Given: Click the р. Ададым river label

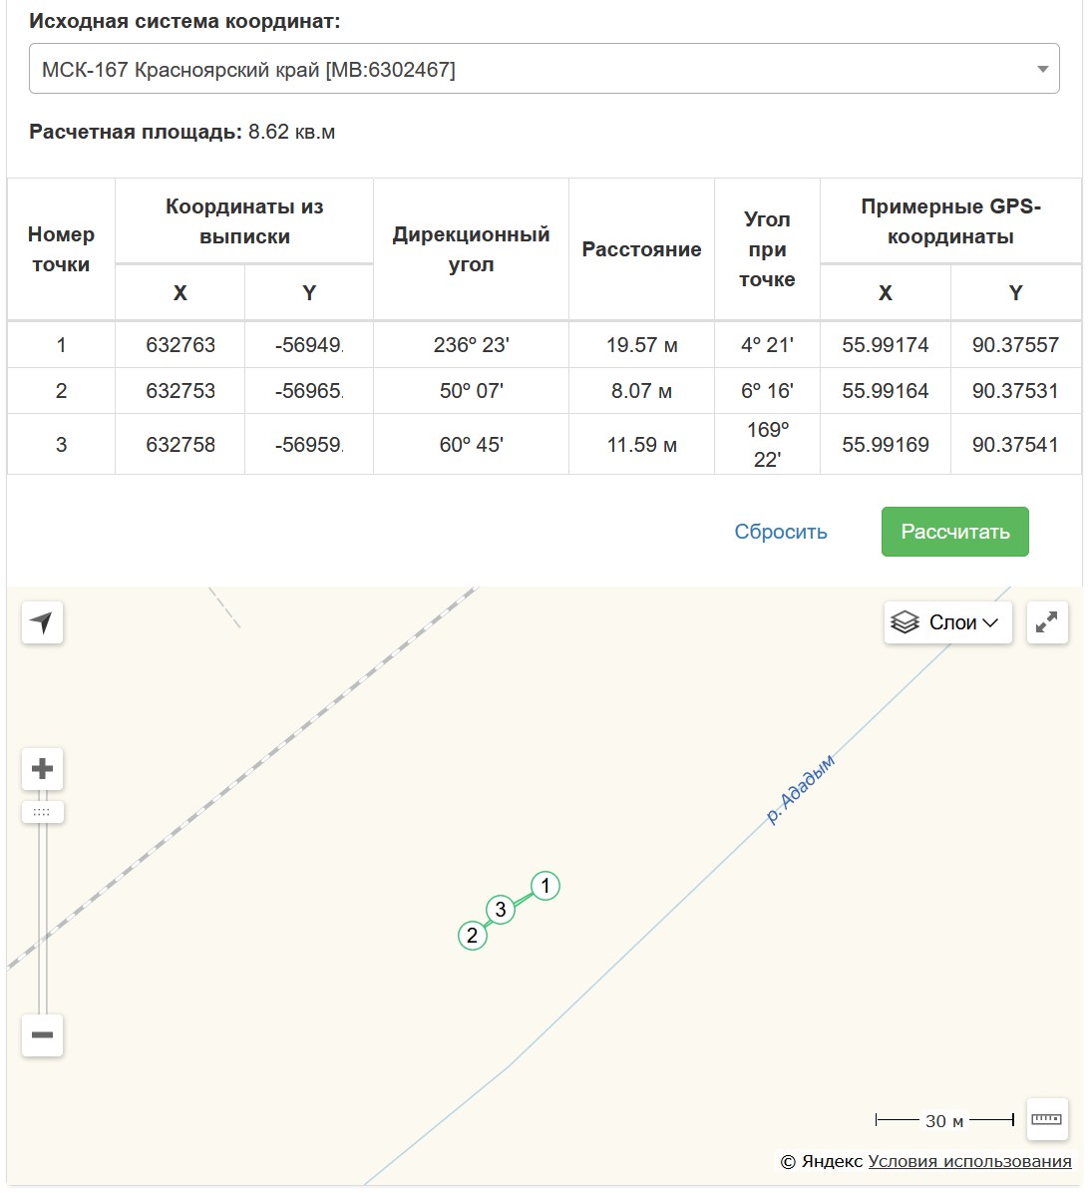Looking at the screenshot, I should [800, 789].
